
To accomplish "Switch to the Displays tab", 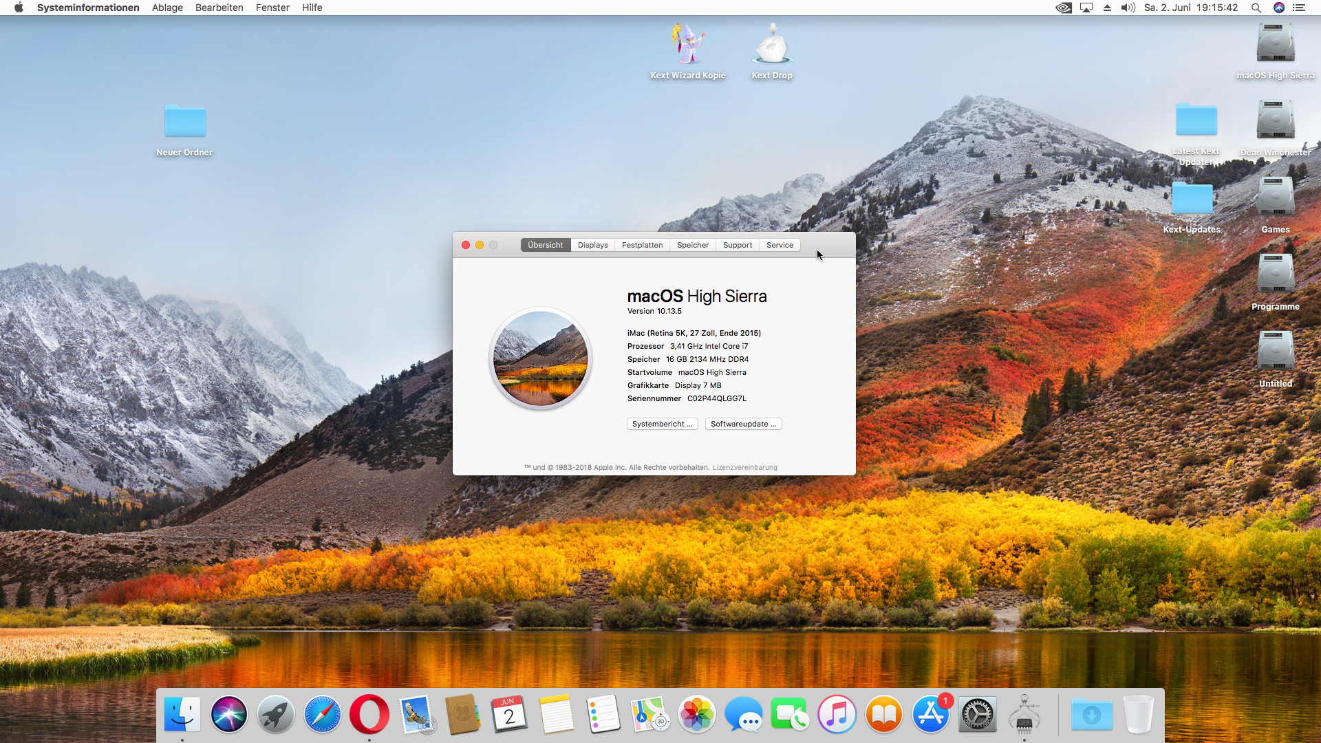I will [592, 245].
